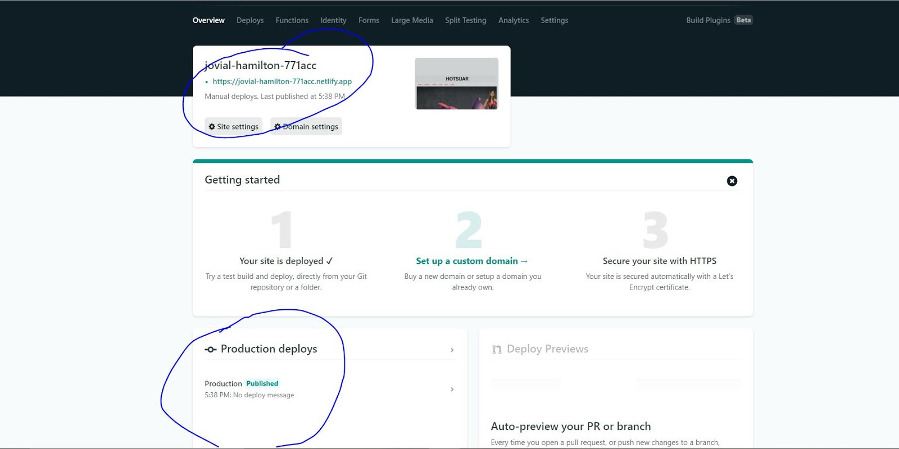Switch to the Deploys tab
The height and width of the screenshot is (449, 899).
click(250, 20)
